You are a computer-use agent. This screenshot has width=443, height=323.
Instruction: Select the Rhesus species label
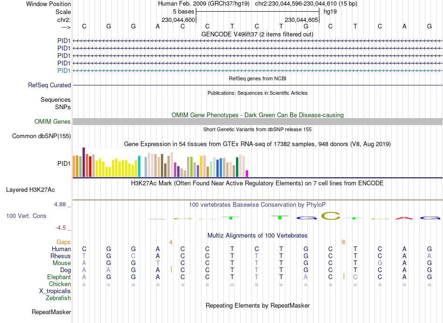pyautogui.click(x=61, y=256)
